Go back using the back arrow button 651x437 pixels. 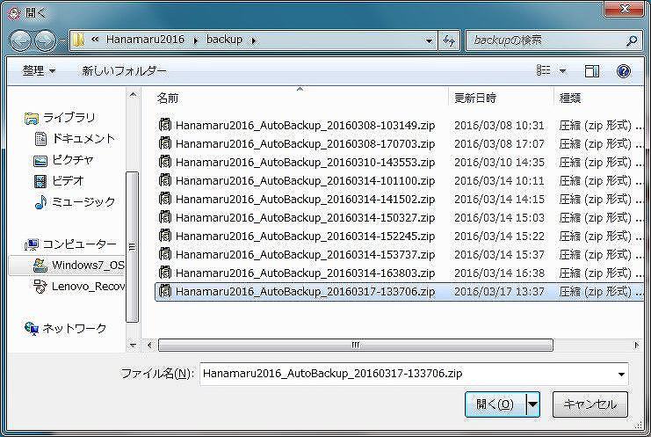click(20, 40)
